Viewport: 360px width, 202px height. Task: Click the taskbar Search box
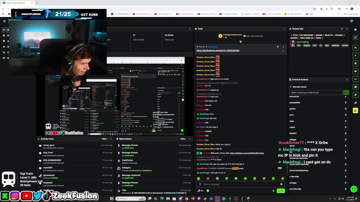pyautogui.click(x=131, y=199)
